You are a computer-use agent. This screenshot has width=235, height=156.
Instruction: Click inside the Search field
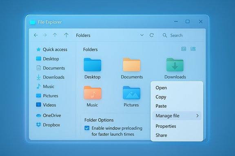click(x=181, y=35)
